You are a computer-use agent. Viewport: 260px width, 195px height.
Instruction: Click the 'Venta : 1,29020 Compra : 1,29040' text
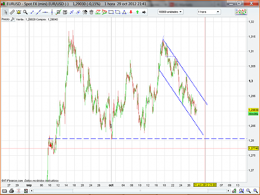[x=37, y=19]
